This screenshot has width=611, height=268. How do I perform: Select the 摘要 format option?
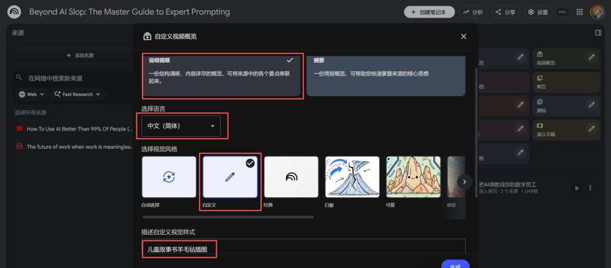[x=386, y=76]
